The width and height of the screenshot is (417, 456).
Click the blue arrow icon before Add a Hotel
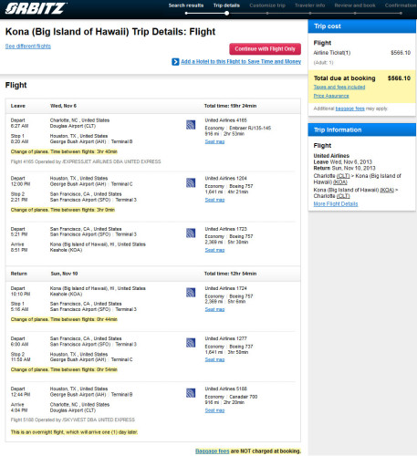pos(175,62)
